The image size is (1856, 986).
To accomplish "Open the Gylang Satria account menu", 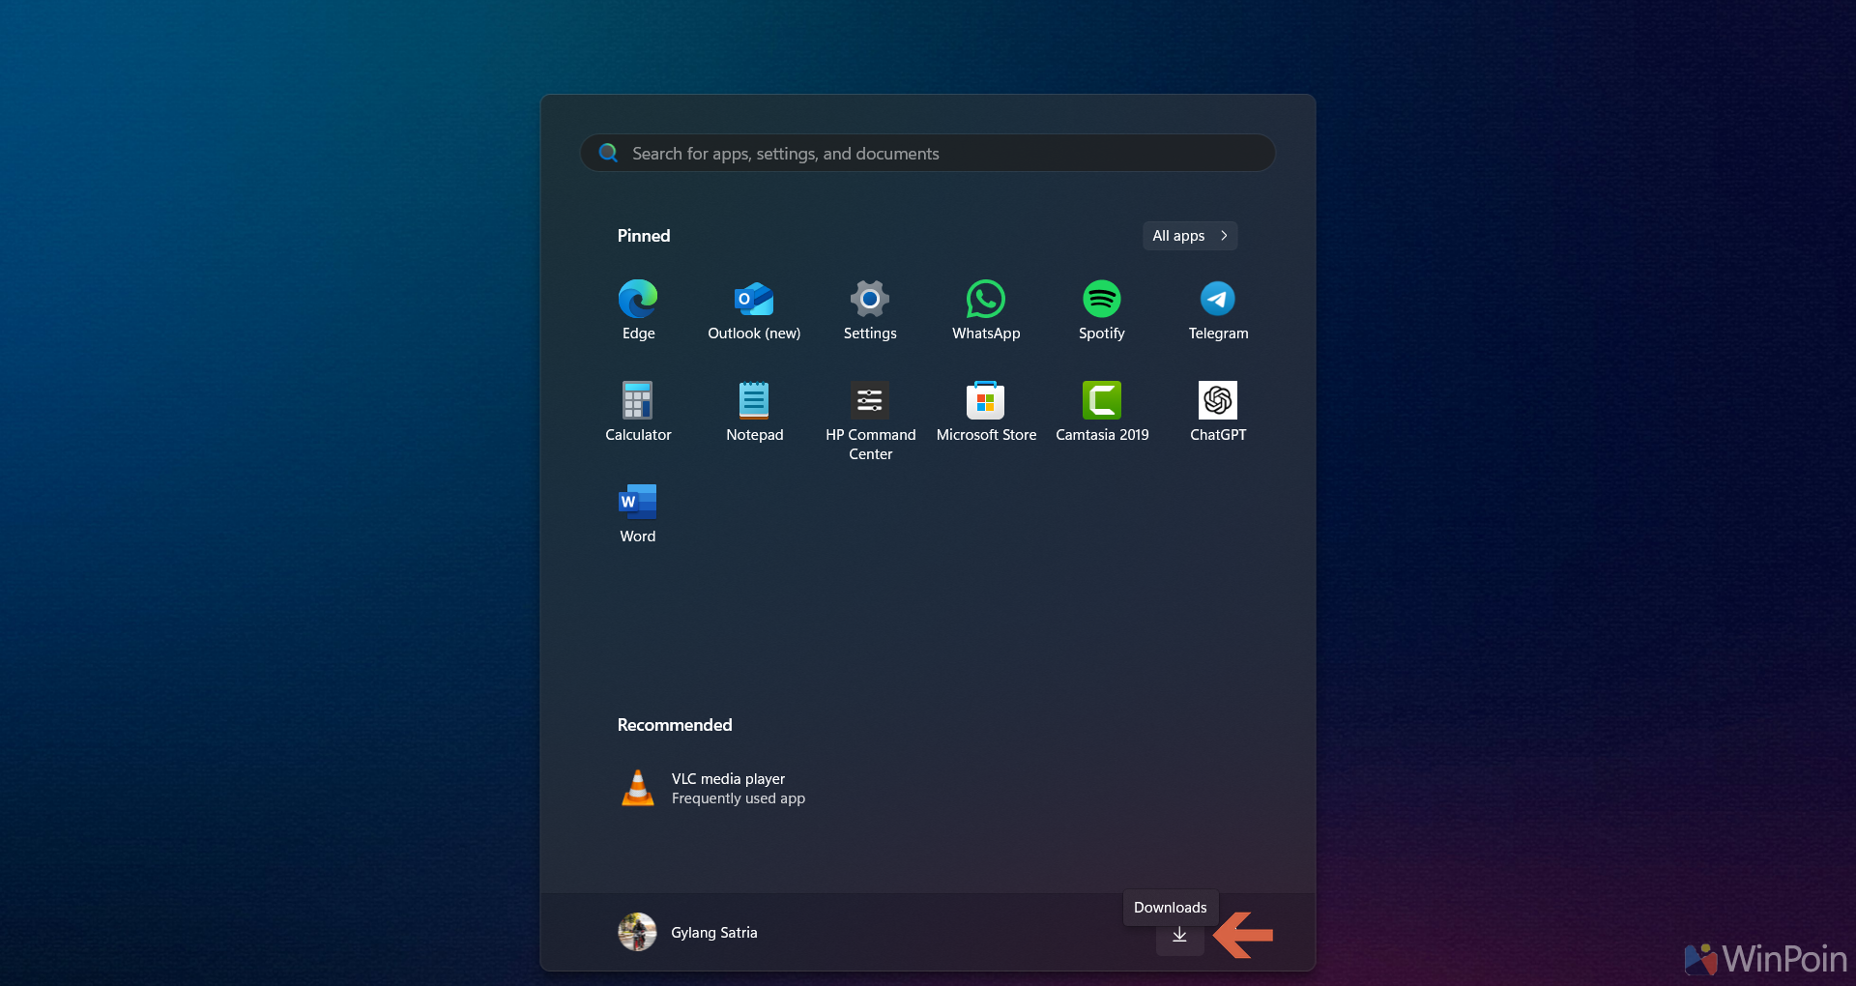I will click(714, 933).
